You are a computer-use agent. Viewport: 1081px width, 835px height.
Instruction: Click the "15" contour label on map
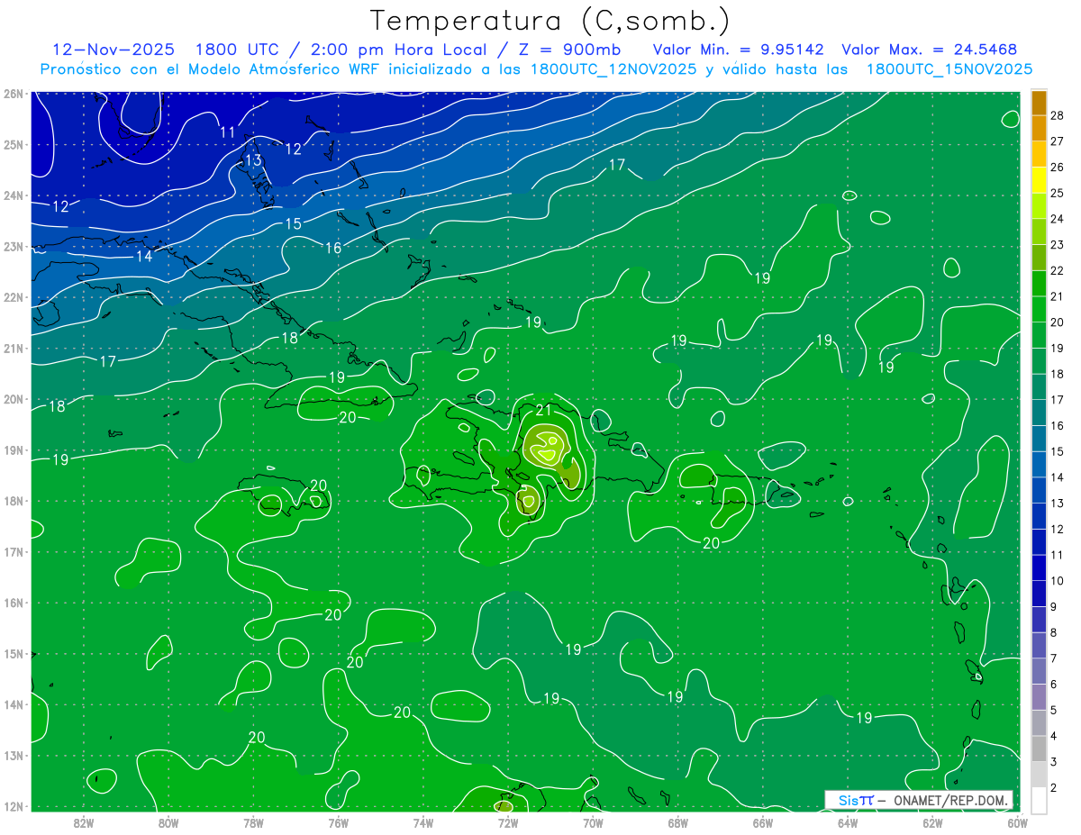294,223
